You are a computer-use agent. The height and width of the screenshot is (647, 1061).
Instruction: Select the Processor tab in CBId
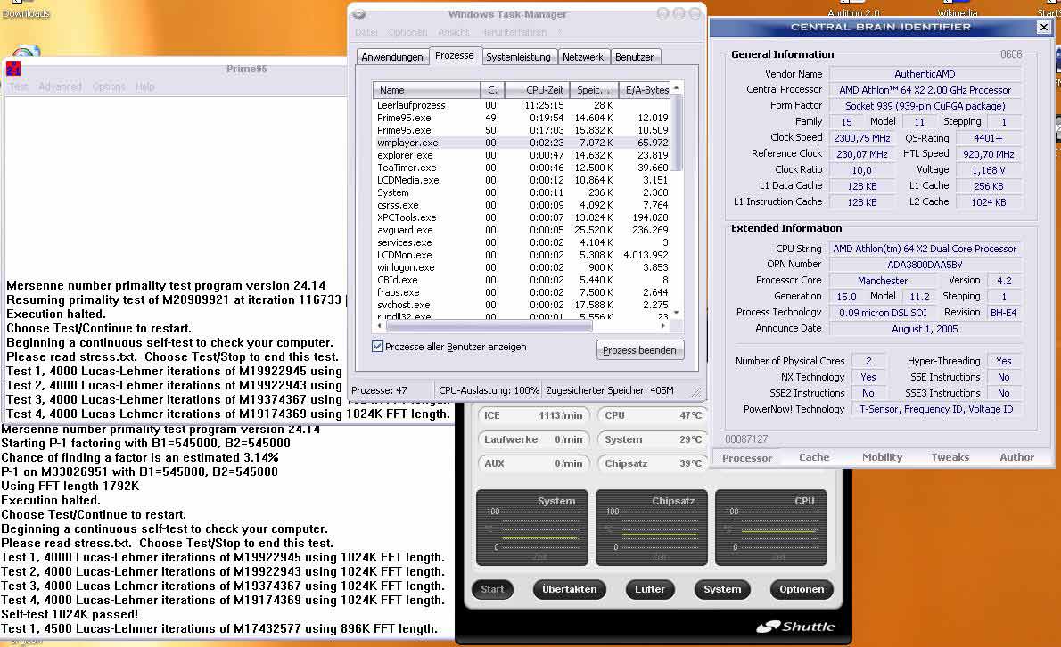coord(746,458)
